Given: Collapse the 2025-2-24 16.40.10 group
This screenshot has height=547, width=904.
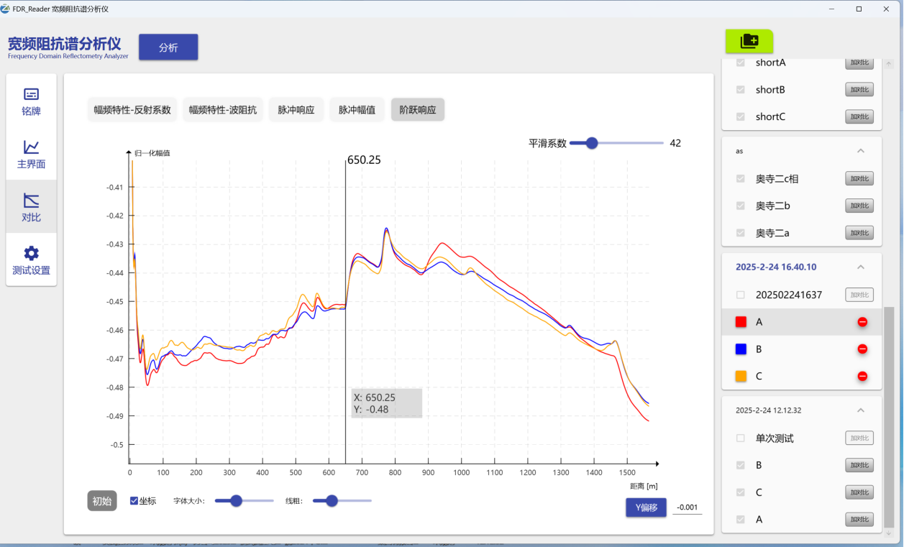Looking at the screenshot, I should (x=860, y=267).
